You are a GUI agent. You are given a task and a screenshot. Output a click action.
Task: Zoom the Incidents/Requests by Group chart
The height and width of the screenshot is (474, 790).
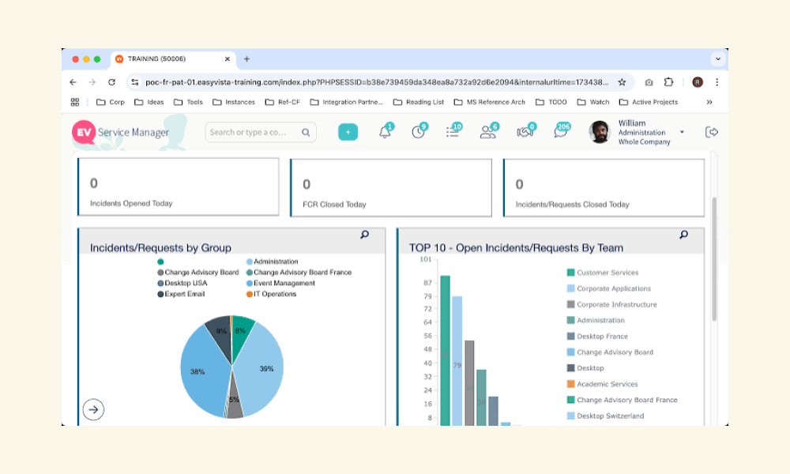tap(364, 235)
